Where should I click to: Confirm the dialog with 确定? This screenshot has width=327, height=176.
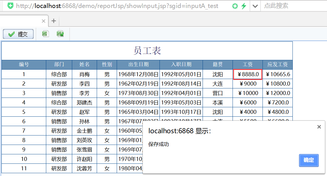tap(309, 160)
